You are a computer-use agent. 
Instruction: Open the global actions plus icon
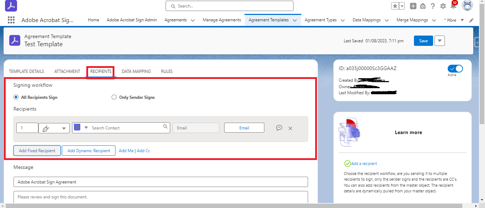[x=413, y=6]
